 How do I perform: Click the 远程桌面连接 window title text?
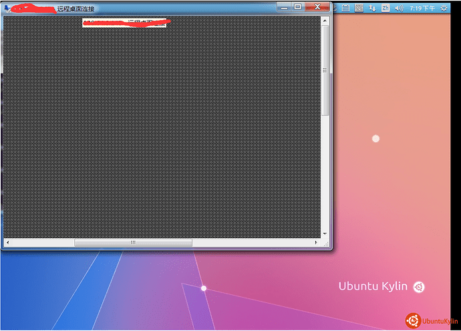point(76,9)
